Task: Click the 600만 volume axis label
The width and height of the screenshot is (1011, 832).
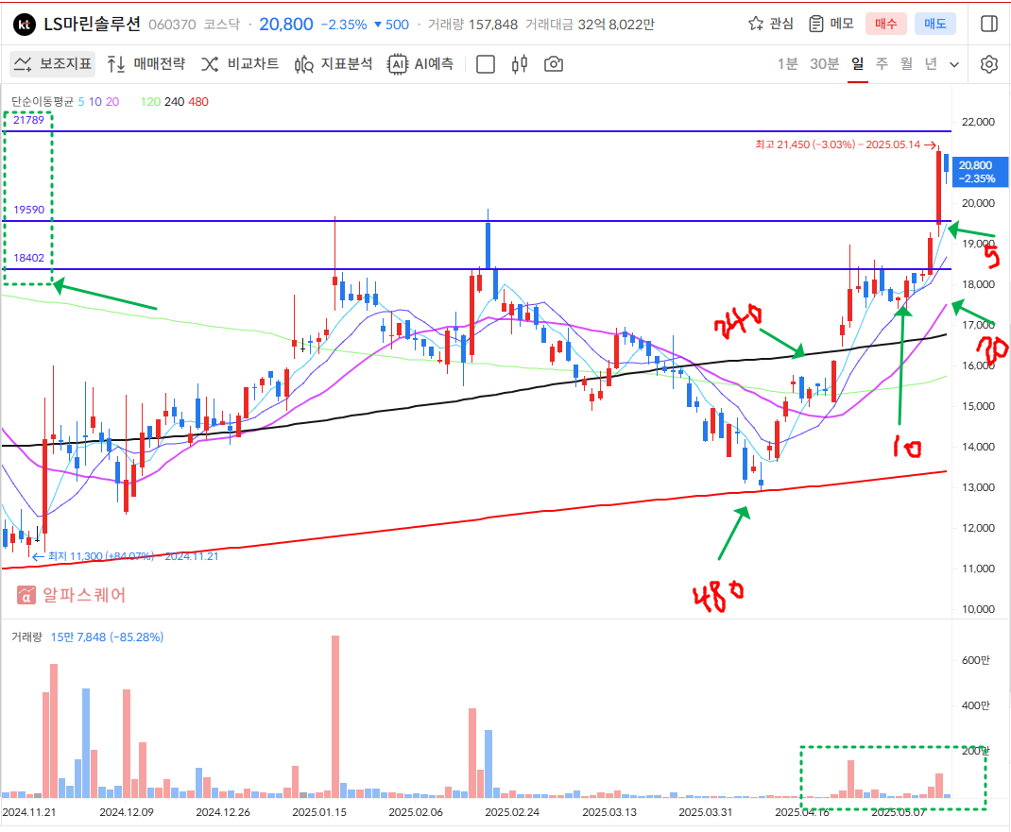Action: [975, 660]
